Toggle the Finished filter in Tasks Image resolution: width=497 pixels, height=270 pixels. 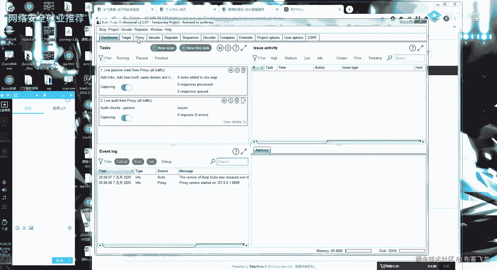coord(161,58)
